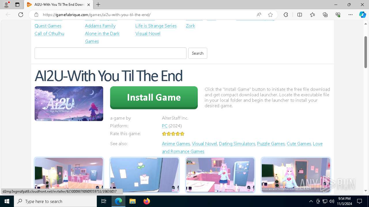Open second screenshot showing fridge notes
The image size is (369, 207).
(145, 175)
